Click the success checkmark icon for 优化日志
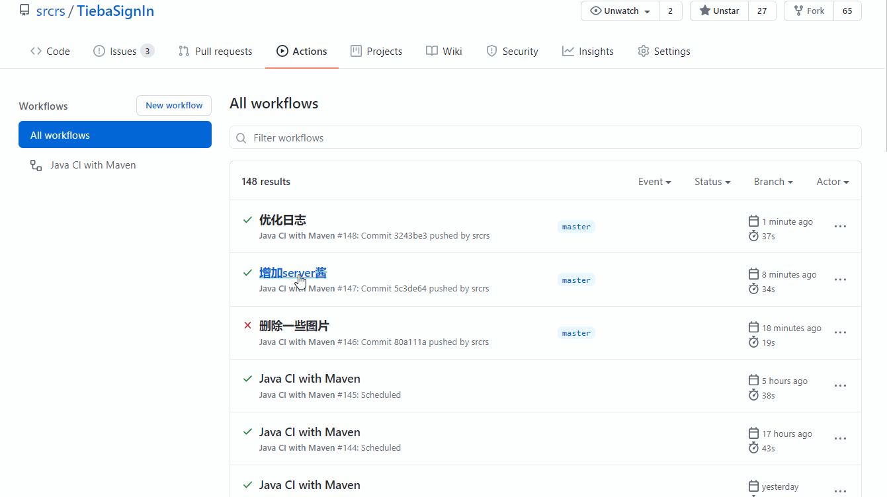The image size is (887, 497). click(247, 219)
